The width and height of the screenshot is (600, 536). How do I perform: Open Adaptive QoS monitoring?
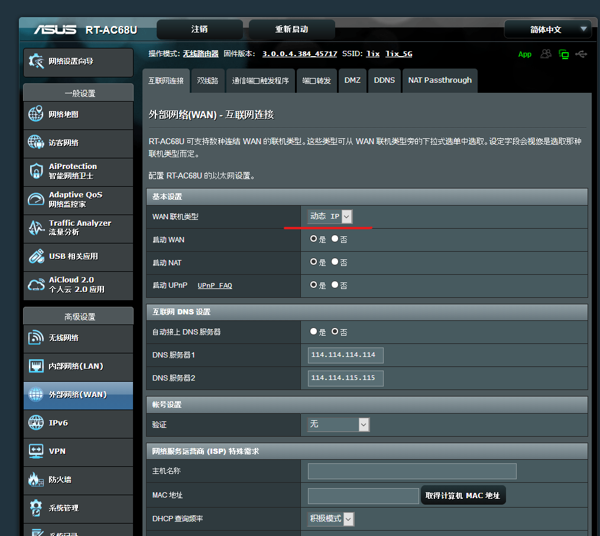pyautogui.click(x=78, y=200)
